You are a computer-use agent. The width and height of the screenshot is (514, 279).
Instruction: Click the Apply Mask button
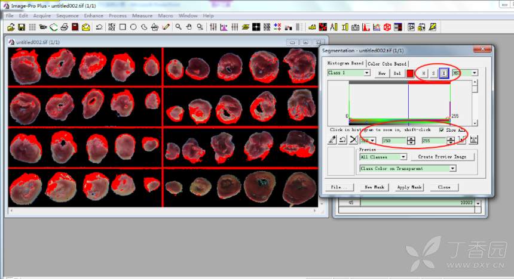pos(409,187)
